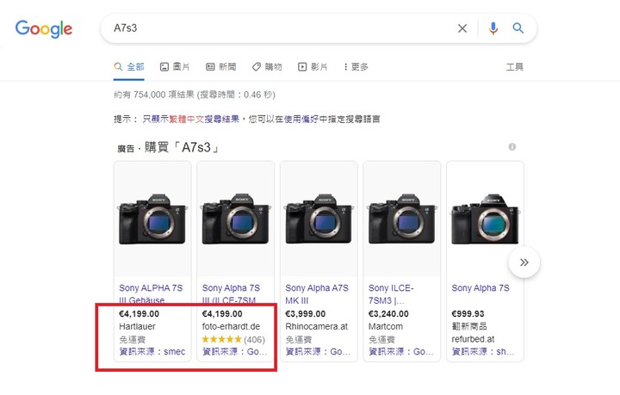
Task: Click the foto-erhardt.de camera product image
Action: click(235, 219)
